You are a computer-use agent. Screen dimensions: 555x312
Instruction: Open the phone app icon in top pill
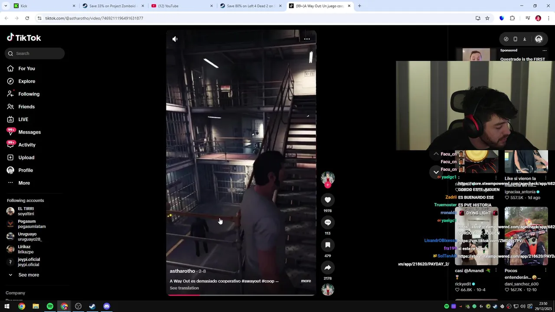(x=515, y=39)
